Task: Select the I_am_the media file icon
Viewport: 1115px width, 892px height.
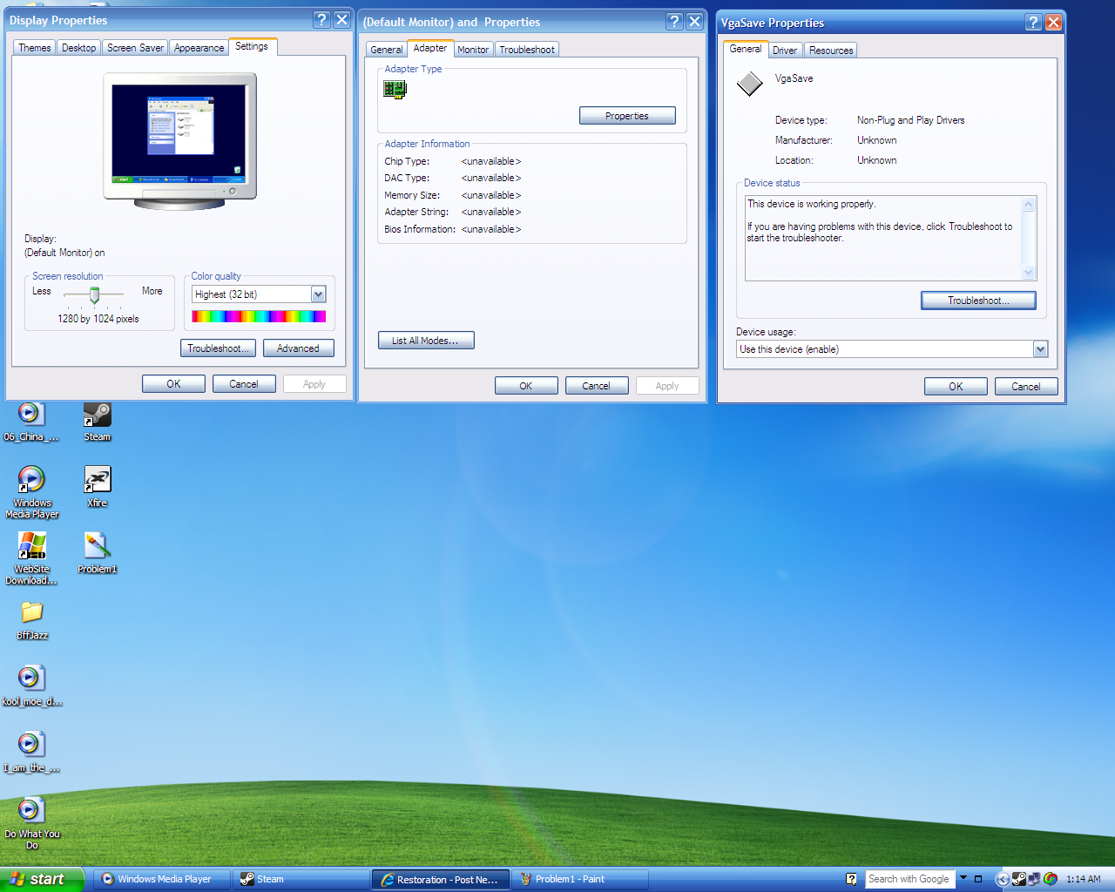Action: [31, 752]
